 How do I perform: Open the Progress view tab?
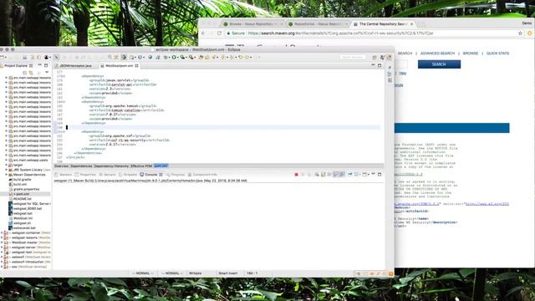175,175
